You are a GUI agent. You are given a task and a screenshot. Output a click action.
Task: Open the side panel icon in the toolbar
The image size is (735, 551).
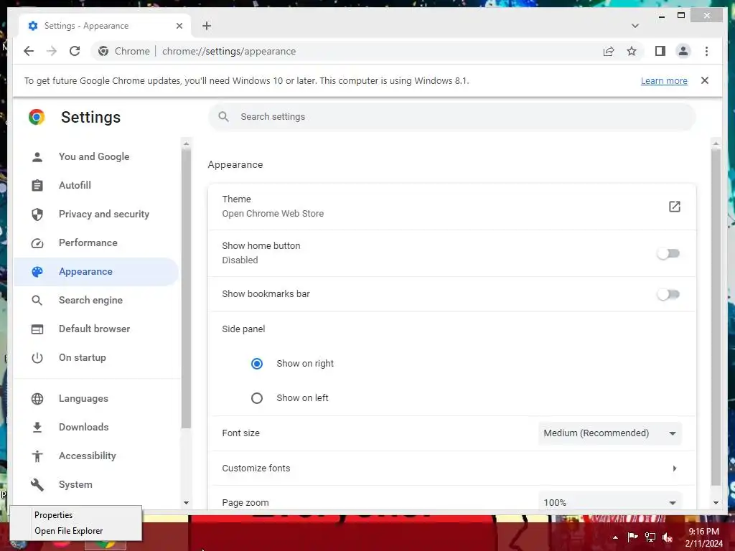point(660,51)
